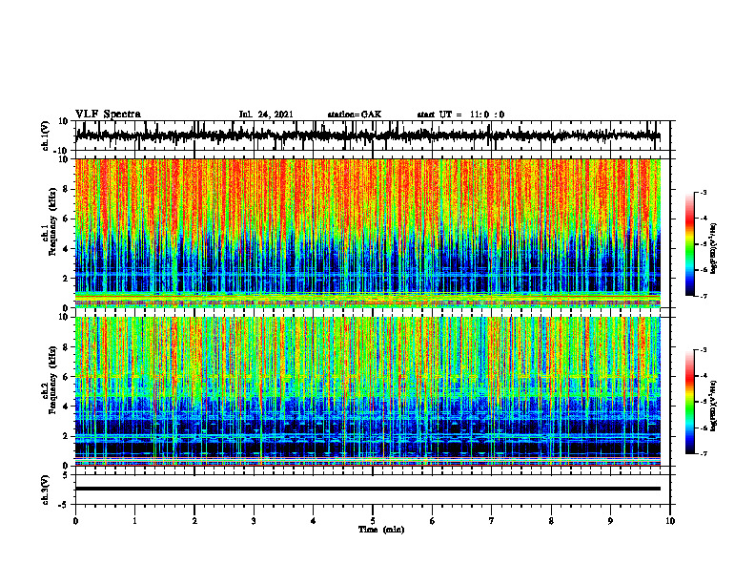Click the '-3' label on ch.2 color scale
Viewport: 755px width, 584px height.
703,350
